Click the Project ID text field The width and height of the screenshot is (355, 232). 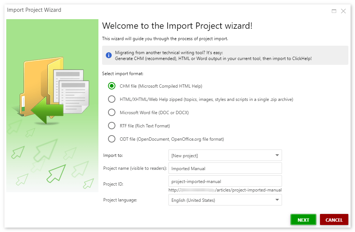pos(225,181)
